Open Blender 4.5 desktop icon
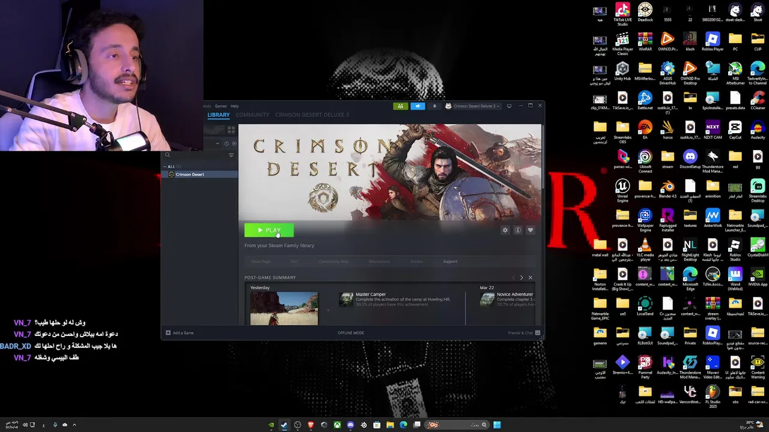Screen dimensions: 769x432 coord(667,189)
